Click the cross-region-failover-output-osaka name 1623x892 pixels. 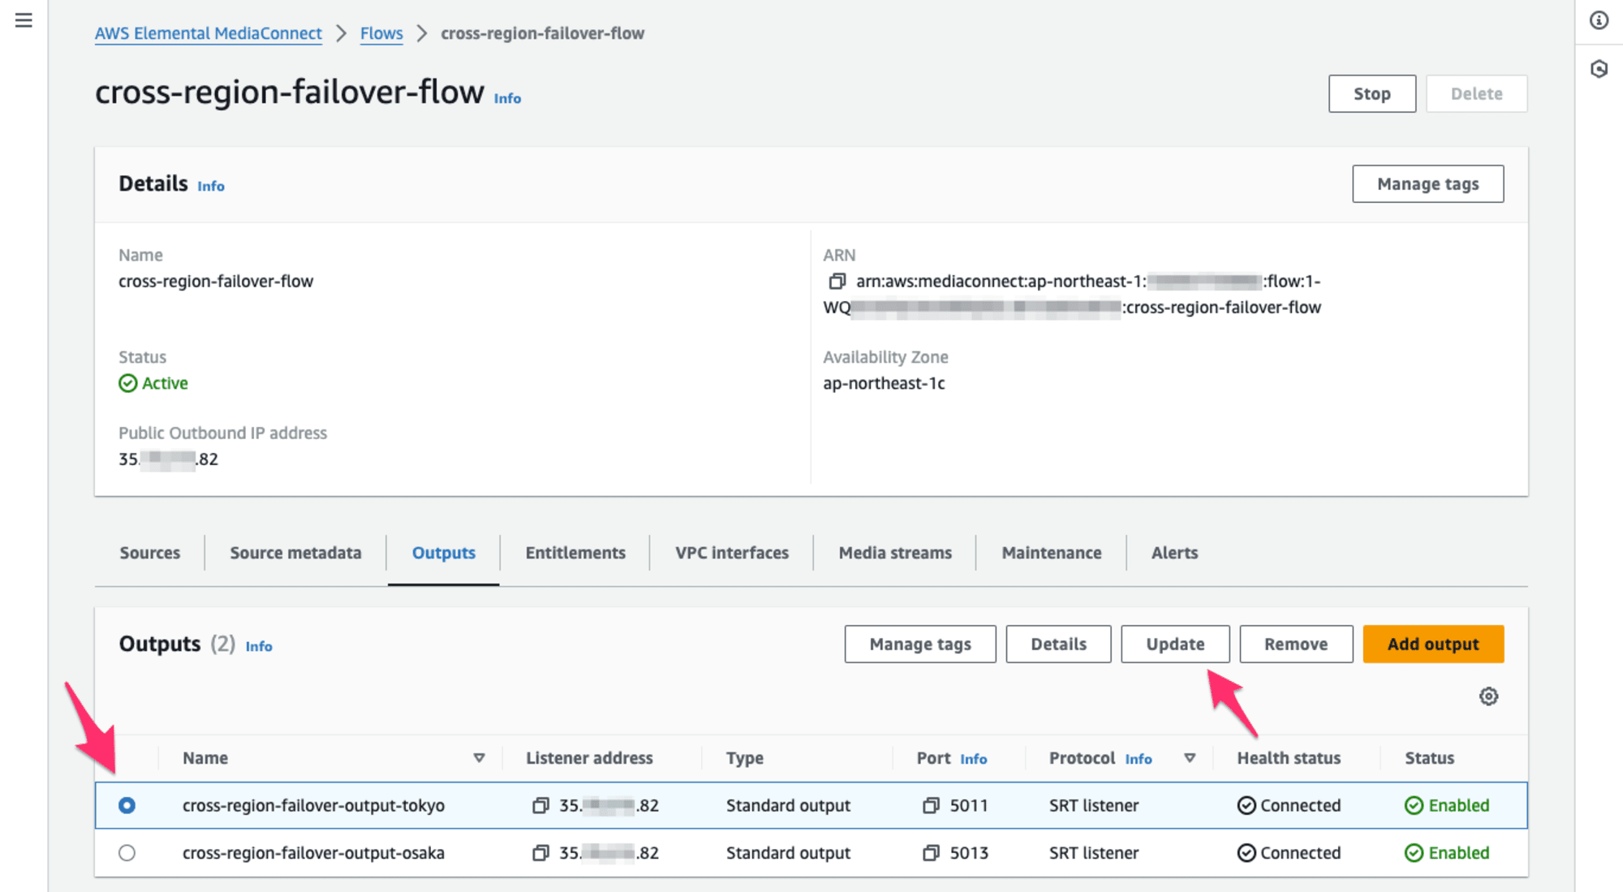pos(313,853)
